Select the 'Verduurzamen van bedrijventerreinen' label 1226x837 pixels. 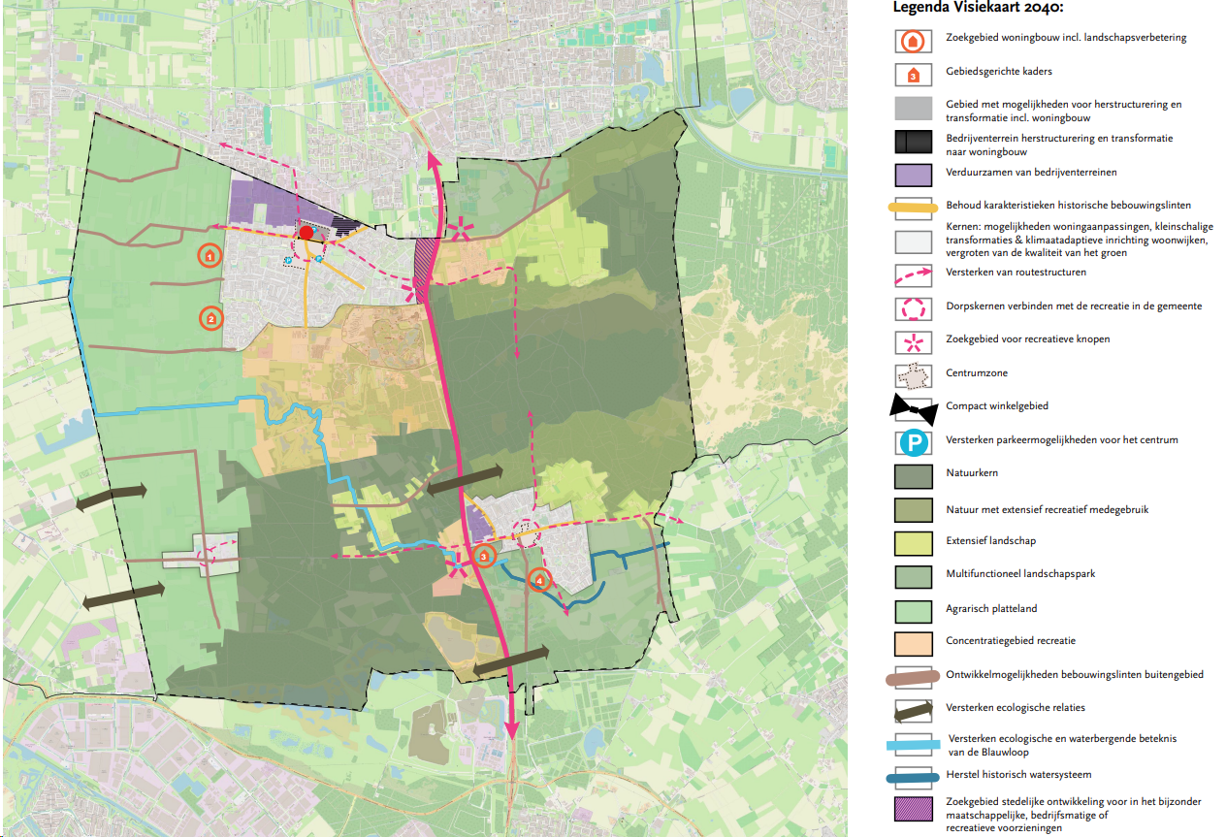(1031, 173)
